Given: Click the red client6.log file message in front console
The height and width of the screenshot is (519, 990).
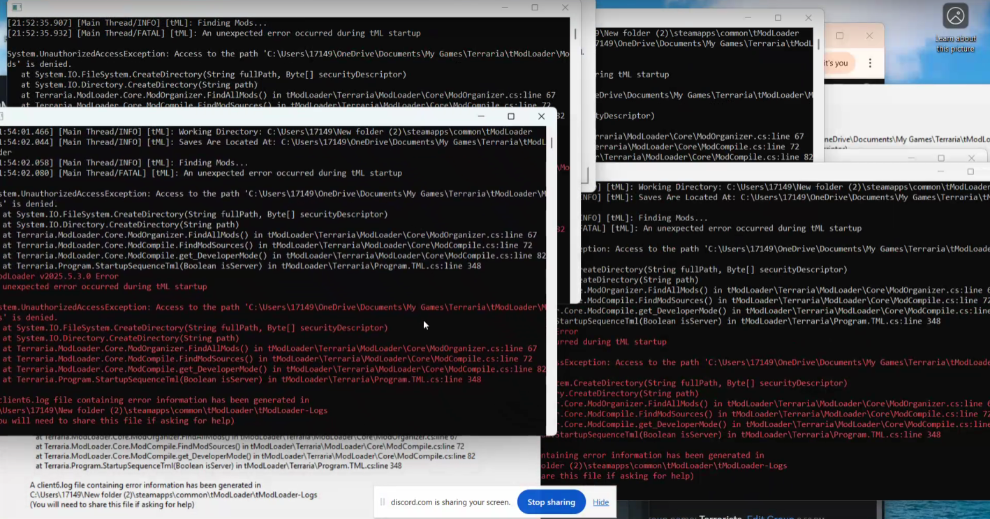Looking at the screenshot, I should 154,400.
